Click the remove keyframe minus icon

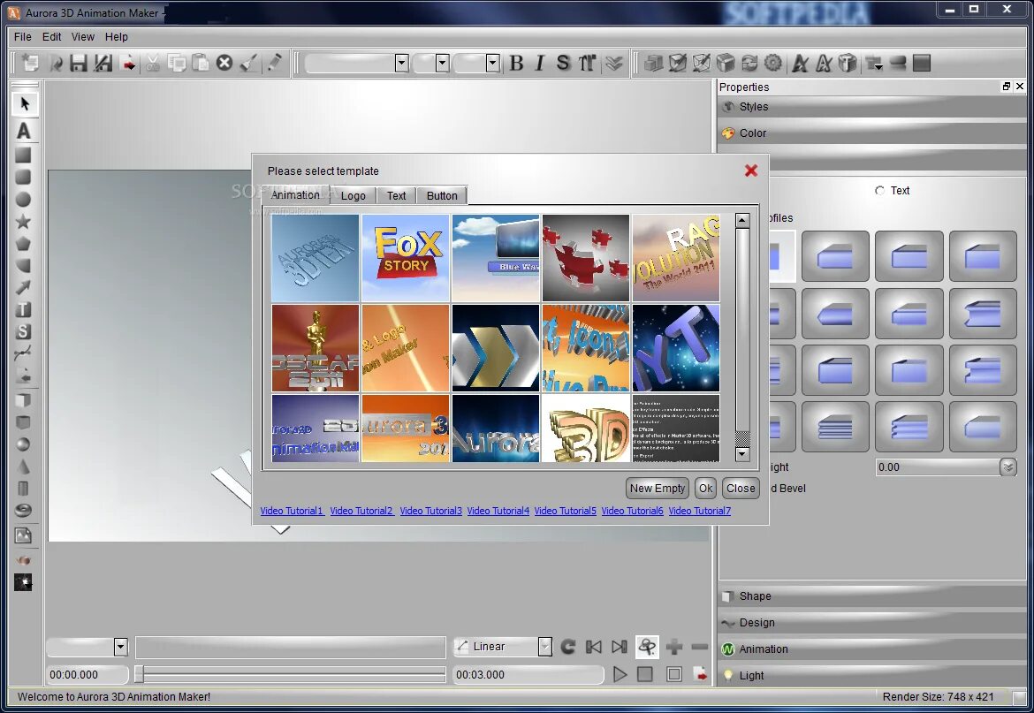700,647
